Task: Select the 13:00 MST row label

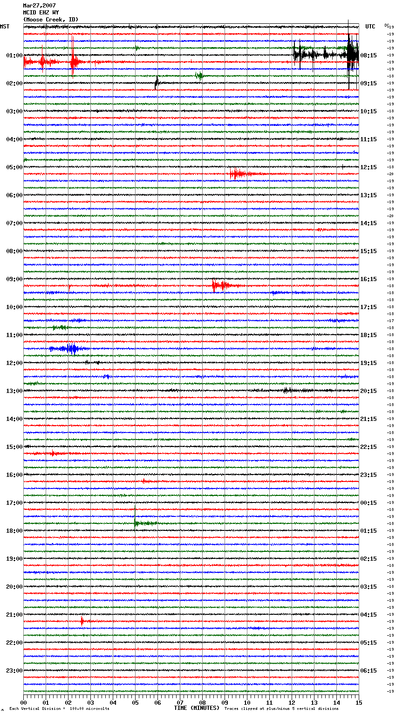Action: [14, 391]
